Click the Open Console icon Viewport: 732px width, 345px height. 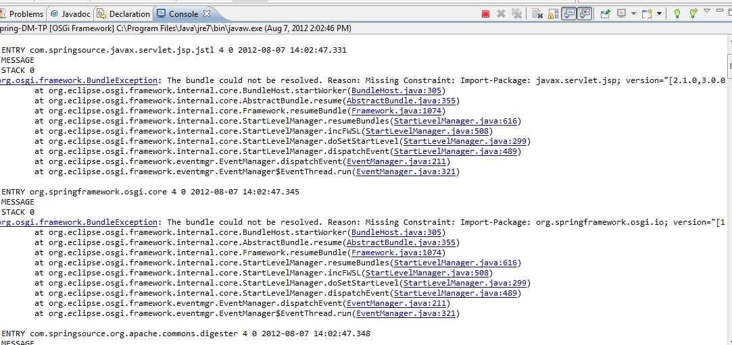pyautogui.click(x=647, y=14)
